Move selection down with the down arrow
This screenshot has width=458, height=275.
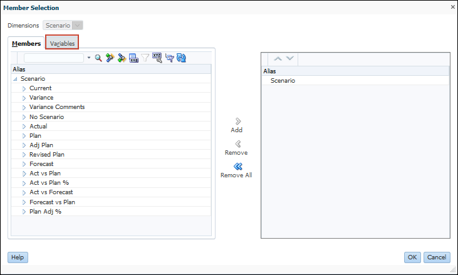[x=289, y=58]
